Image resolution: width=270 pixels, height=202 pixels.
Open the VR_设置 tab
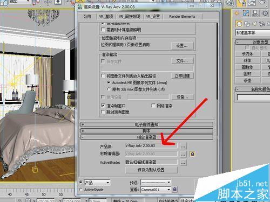[x=153, y=17]
